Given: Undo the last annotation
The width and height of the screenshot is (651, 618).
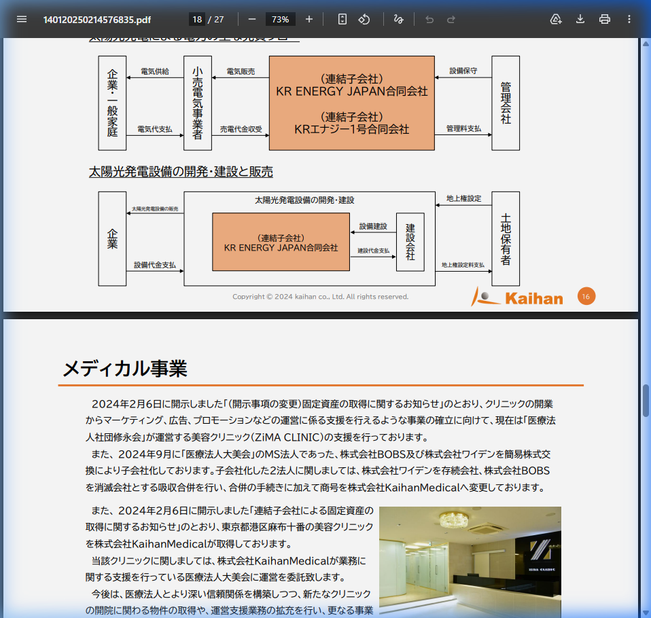Looking at the screenshot, I should [x=429, y=19].
